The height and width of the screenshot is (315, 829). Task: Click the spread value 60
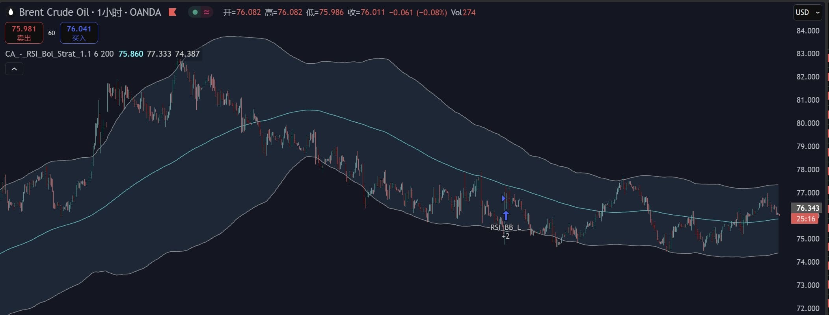pos(52,33)
